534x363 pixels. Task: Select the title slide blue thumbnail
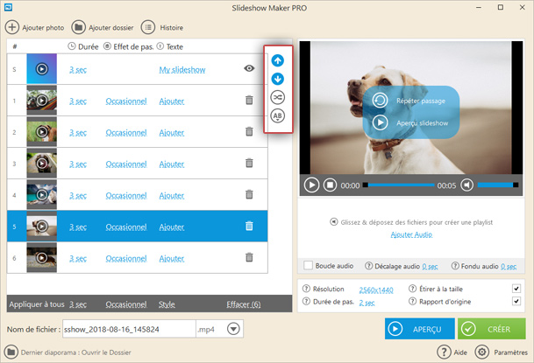pyautogui.click(x=42, y=69)
